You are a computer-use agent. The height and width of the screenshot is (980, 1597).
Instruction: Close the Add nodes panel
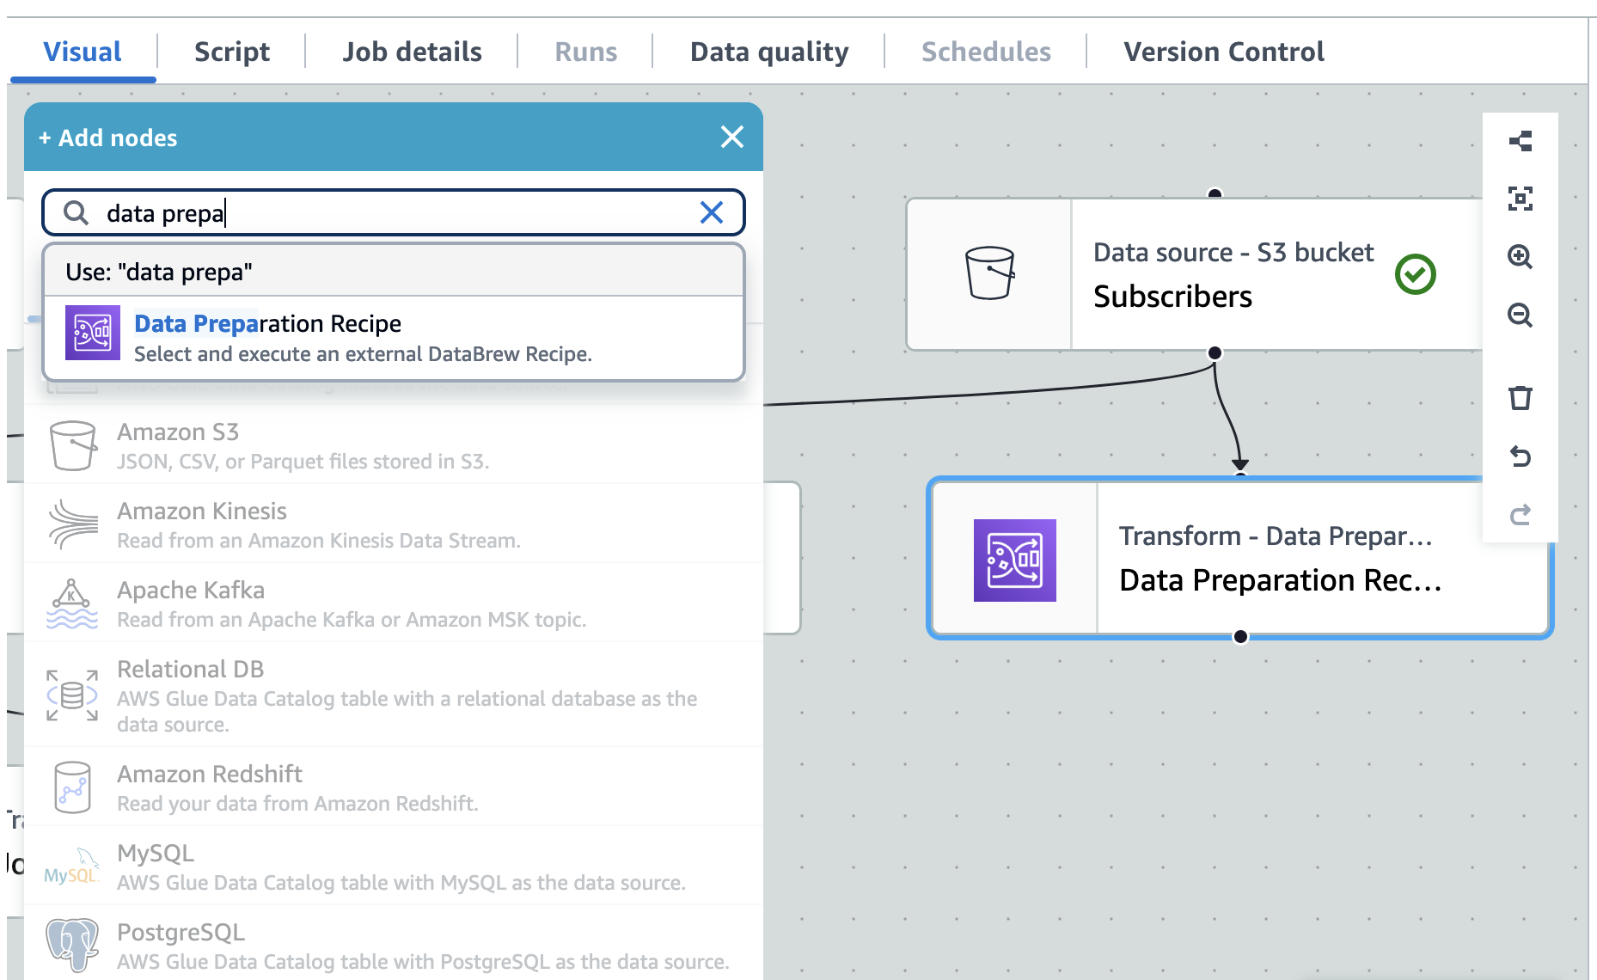click(731, 138)
